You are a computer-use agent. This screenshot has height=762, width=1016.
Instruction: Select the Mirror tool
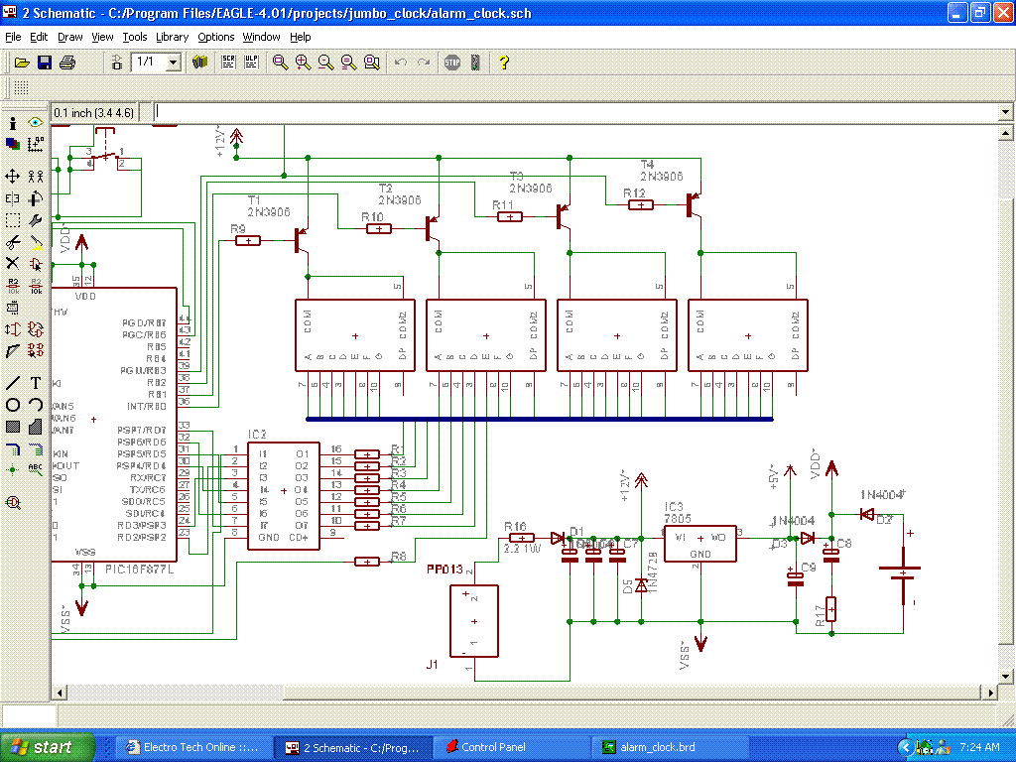[12, 198]
